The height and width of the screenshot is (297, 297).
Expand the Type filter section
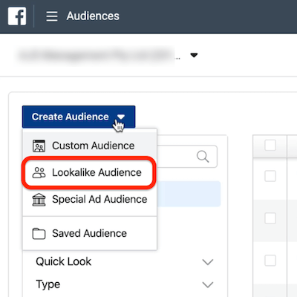[125, 284]
